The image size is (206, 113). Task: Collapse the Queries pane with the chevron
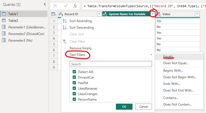(45, 4)
